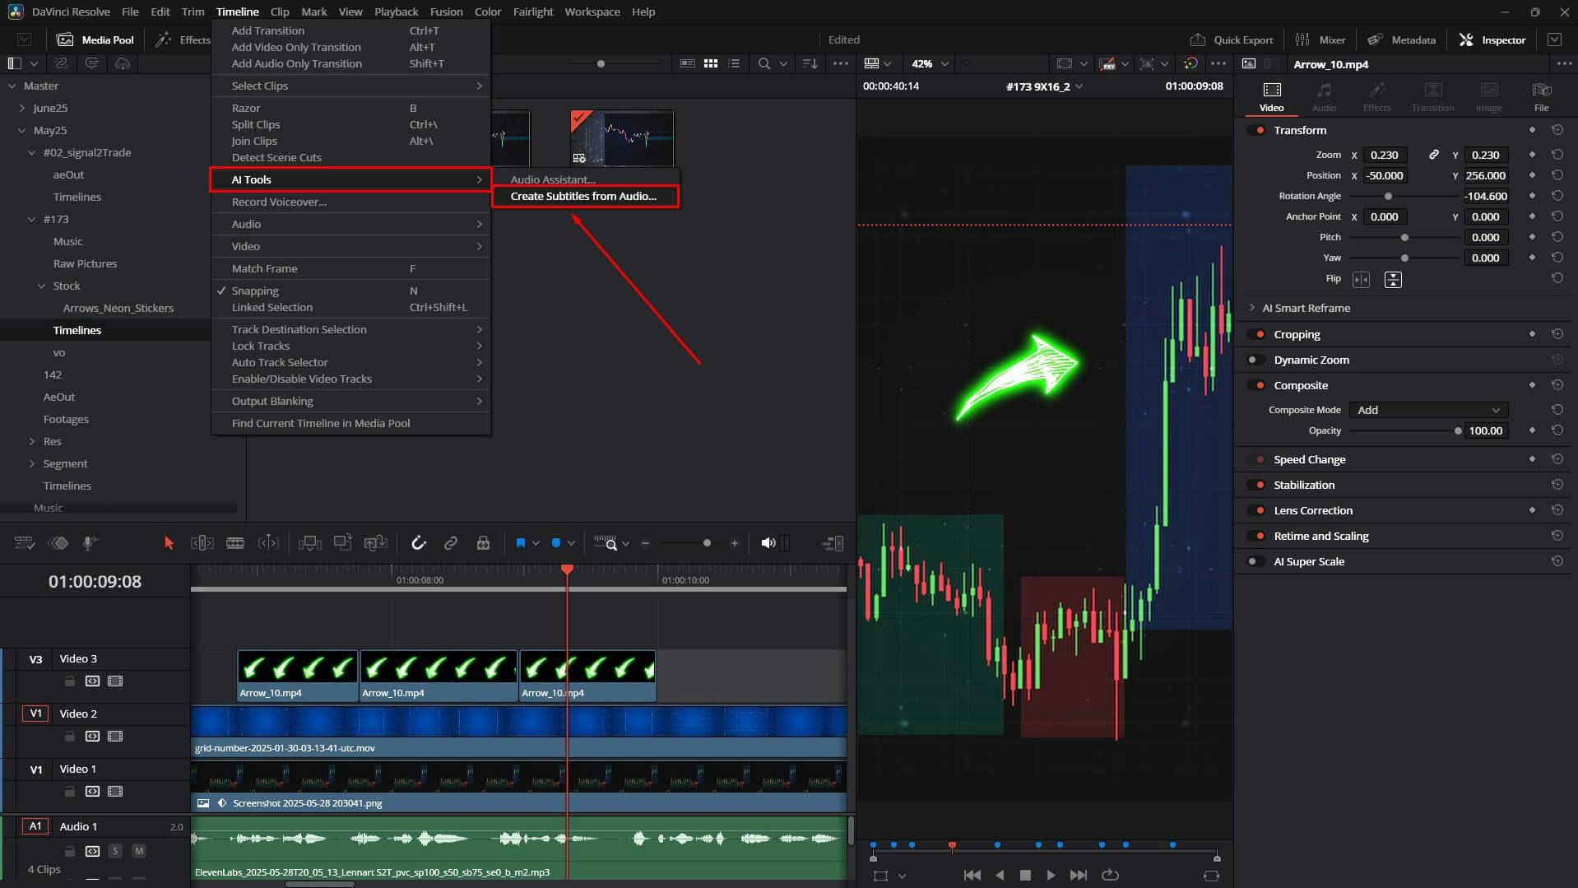
Task: Open the Inspector Video tab icon
Action: 1271,96
